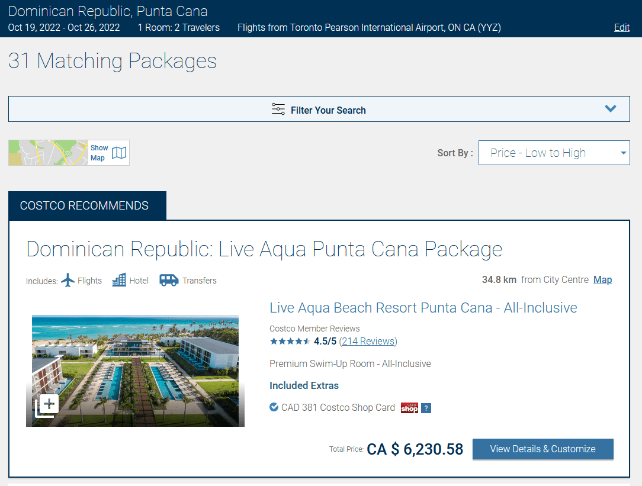This screenshot has height=486, width=642.
Task: Click the resort aerial photo
Action: tap(135, 371)
